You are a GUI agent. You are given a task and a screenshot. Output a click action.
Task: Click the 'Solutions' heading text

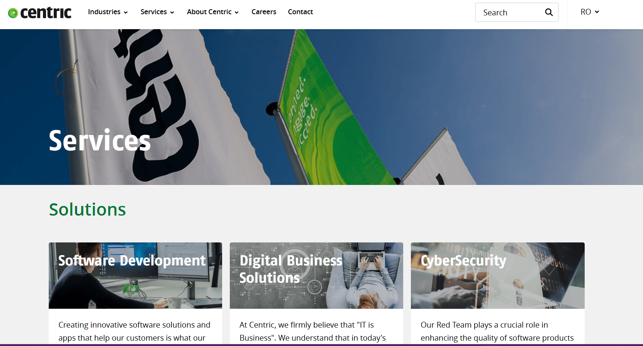(x=87, y=209)
